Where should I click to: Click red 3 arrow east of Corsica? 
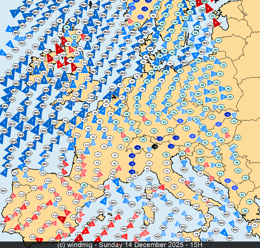point(162,187)
